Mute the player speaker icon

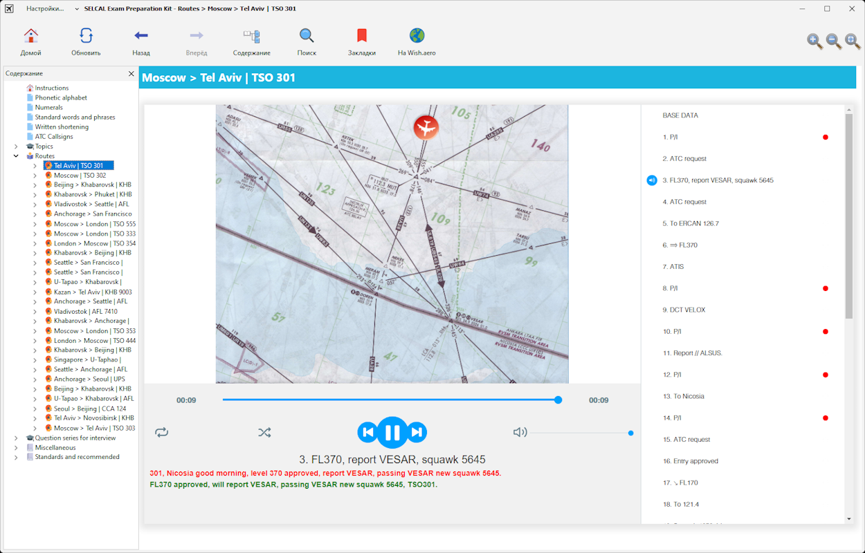click(520, 433)
